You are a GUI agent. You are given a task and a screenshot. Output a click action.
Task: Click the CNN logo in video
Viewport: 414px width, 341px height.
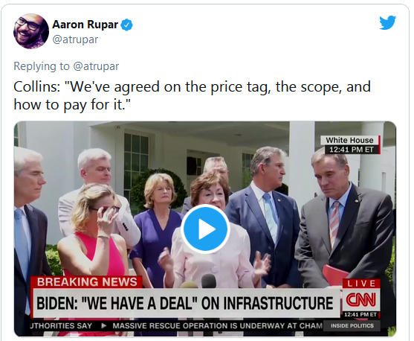(361, 299)
